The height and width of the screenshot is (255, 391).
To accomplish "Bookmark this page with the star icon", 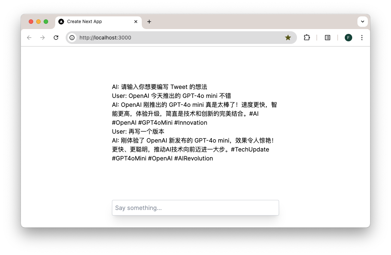I will [x=288, y=38].
